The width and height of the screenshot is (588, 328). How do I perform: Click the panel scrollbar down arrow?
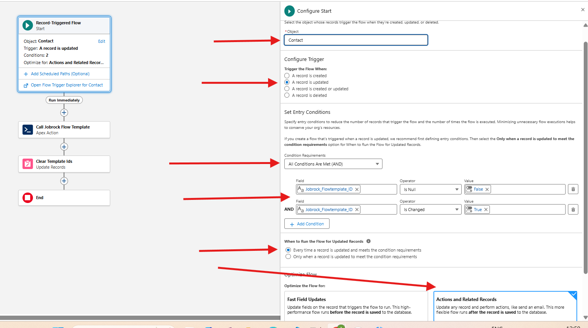pyautogui.click(x=585, y=318)
